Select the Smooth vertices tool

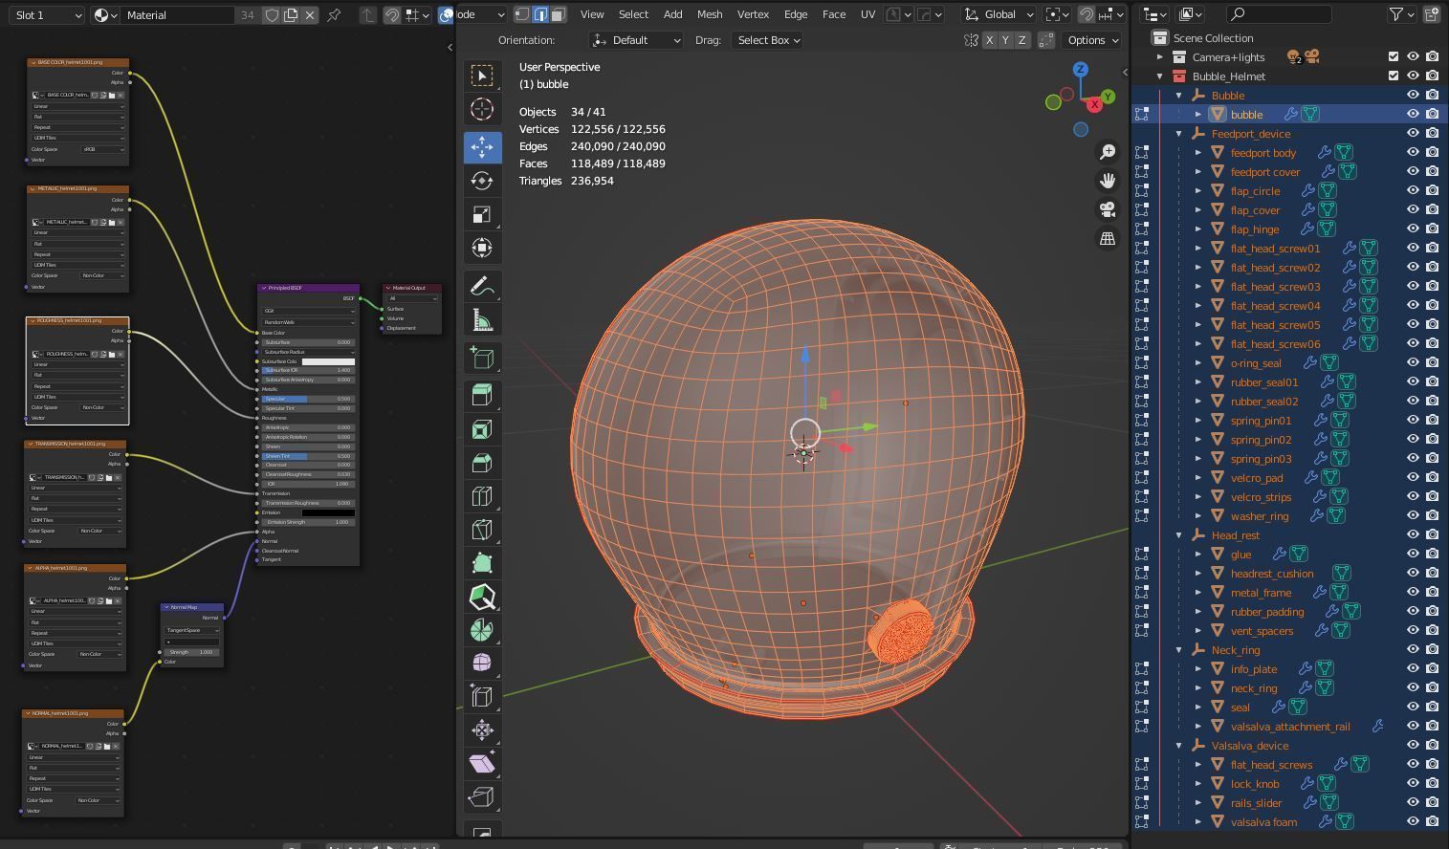coord(482,664)
